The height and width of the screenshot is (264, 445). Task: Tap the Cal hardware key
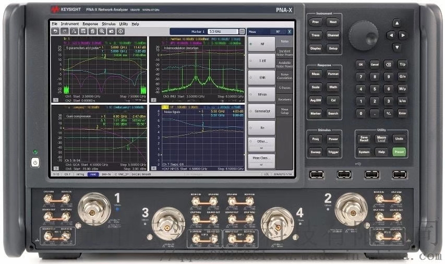333,100
